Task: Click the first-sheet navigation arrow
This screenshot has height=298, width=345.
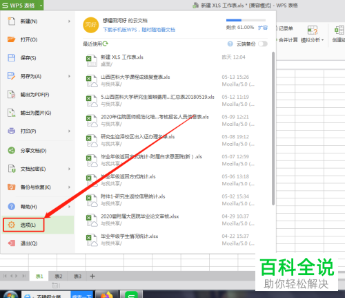Action: coord(5,276)
